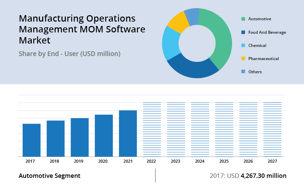
Task: Click the 2017 solid bar
Action: pyautogui.click(x=32, y=140)
